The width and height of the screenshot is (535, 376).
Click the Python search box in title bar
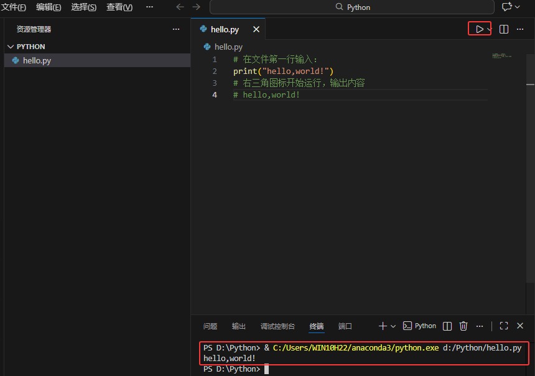pos(352,7)
